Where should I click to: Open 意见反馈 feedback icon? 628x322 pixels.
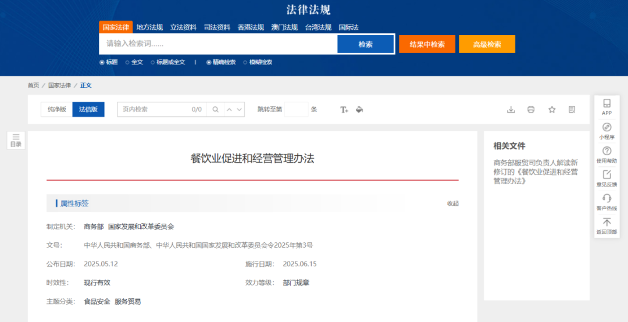[606, 178]
